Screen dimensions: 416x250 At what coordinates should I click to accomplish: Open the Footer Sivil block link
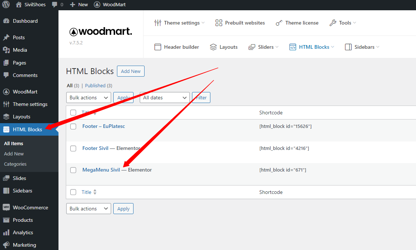[95, 148]
